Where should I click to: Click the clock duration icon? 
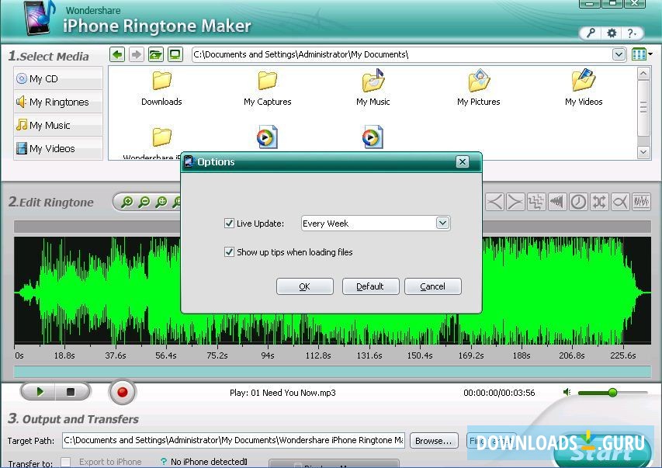coord(578,202)
